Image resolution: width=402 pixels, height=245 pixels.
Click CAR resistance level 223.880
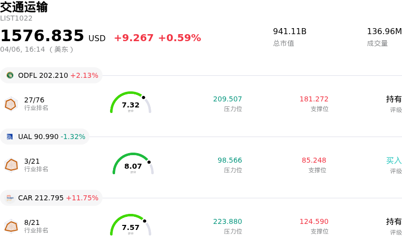(227, 221)
